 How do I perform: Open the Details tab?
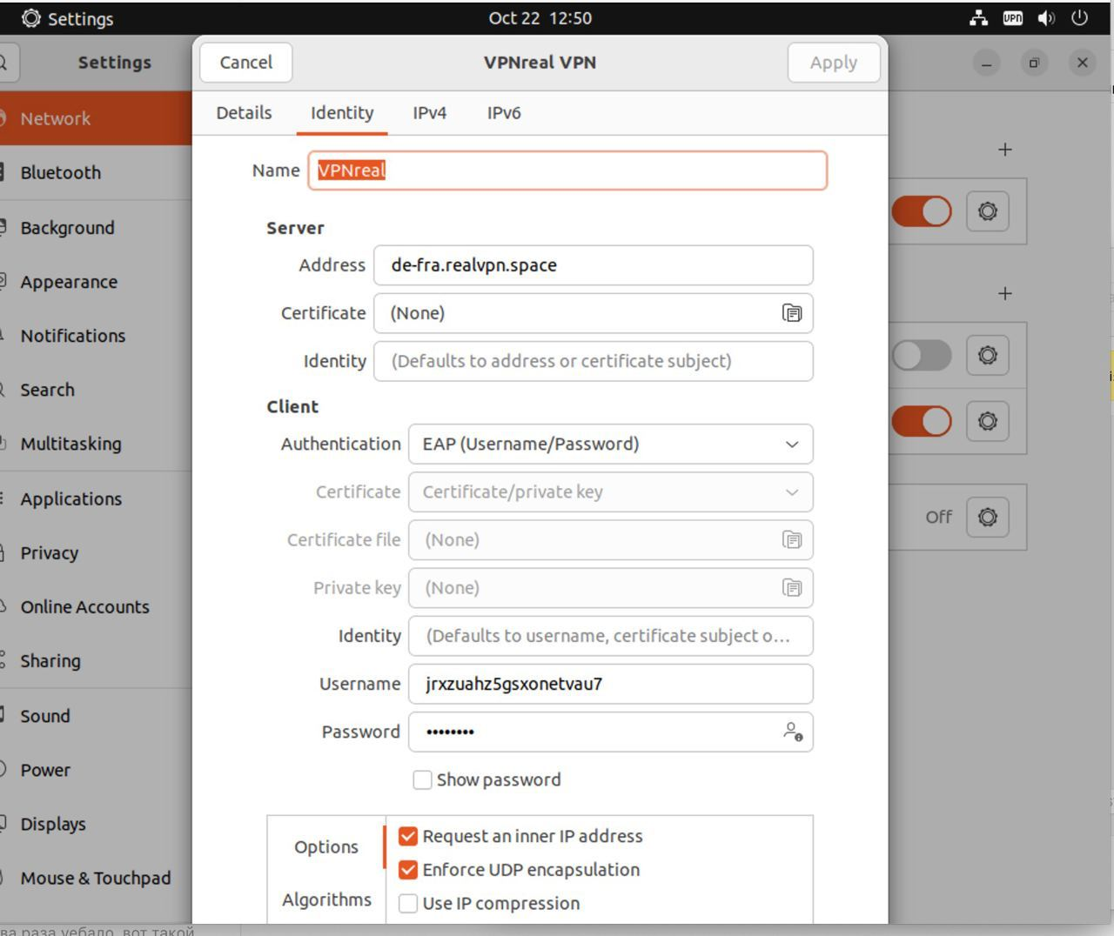(244, 113)
